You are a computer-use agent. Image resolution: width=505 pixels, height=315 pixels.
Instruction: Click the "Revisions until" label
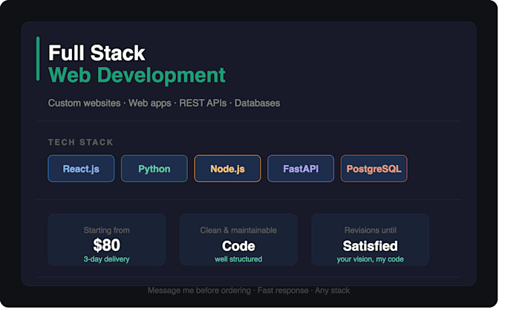(x=371, y=230)
